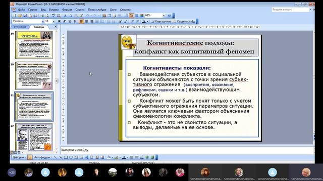
Task: Open fill color dropdown arrow in drawing toolbar
Action: coord(112,157)
